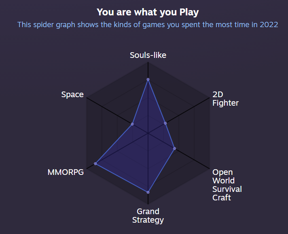Click the outer tip of the Souls-like axis
The image size is (288, 234).
click(148, 62)
